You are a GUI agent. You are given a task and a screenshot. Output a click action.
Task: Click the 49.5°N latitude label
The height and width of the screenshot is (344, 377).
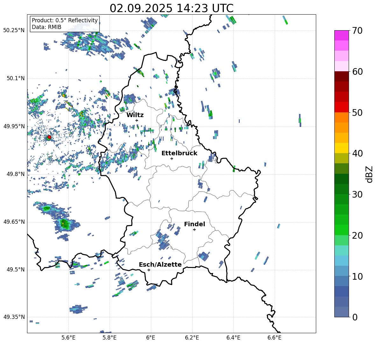pos(16,270)
